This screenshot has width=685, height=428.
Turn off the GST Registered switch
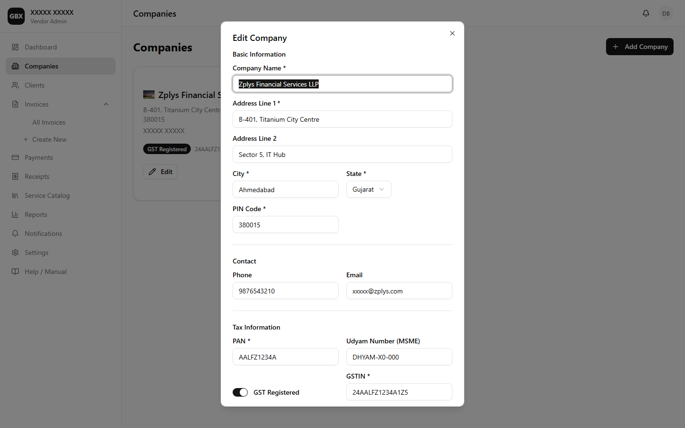click(x=240, y=392)
